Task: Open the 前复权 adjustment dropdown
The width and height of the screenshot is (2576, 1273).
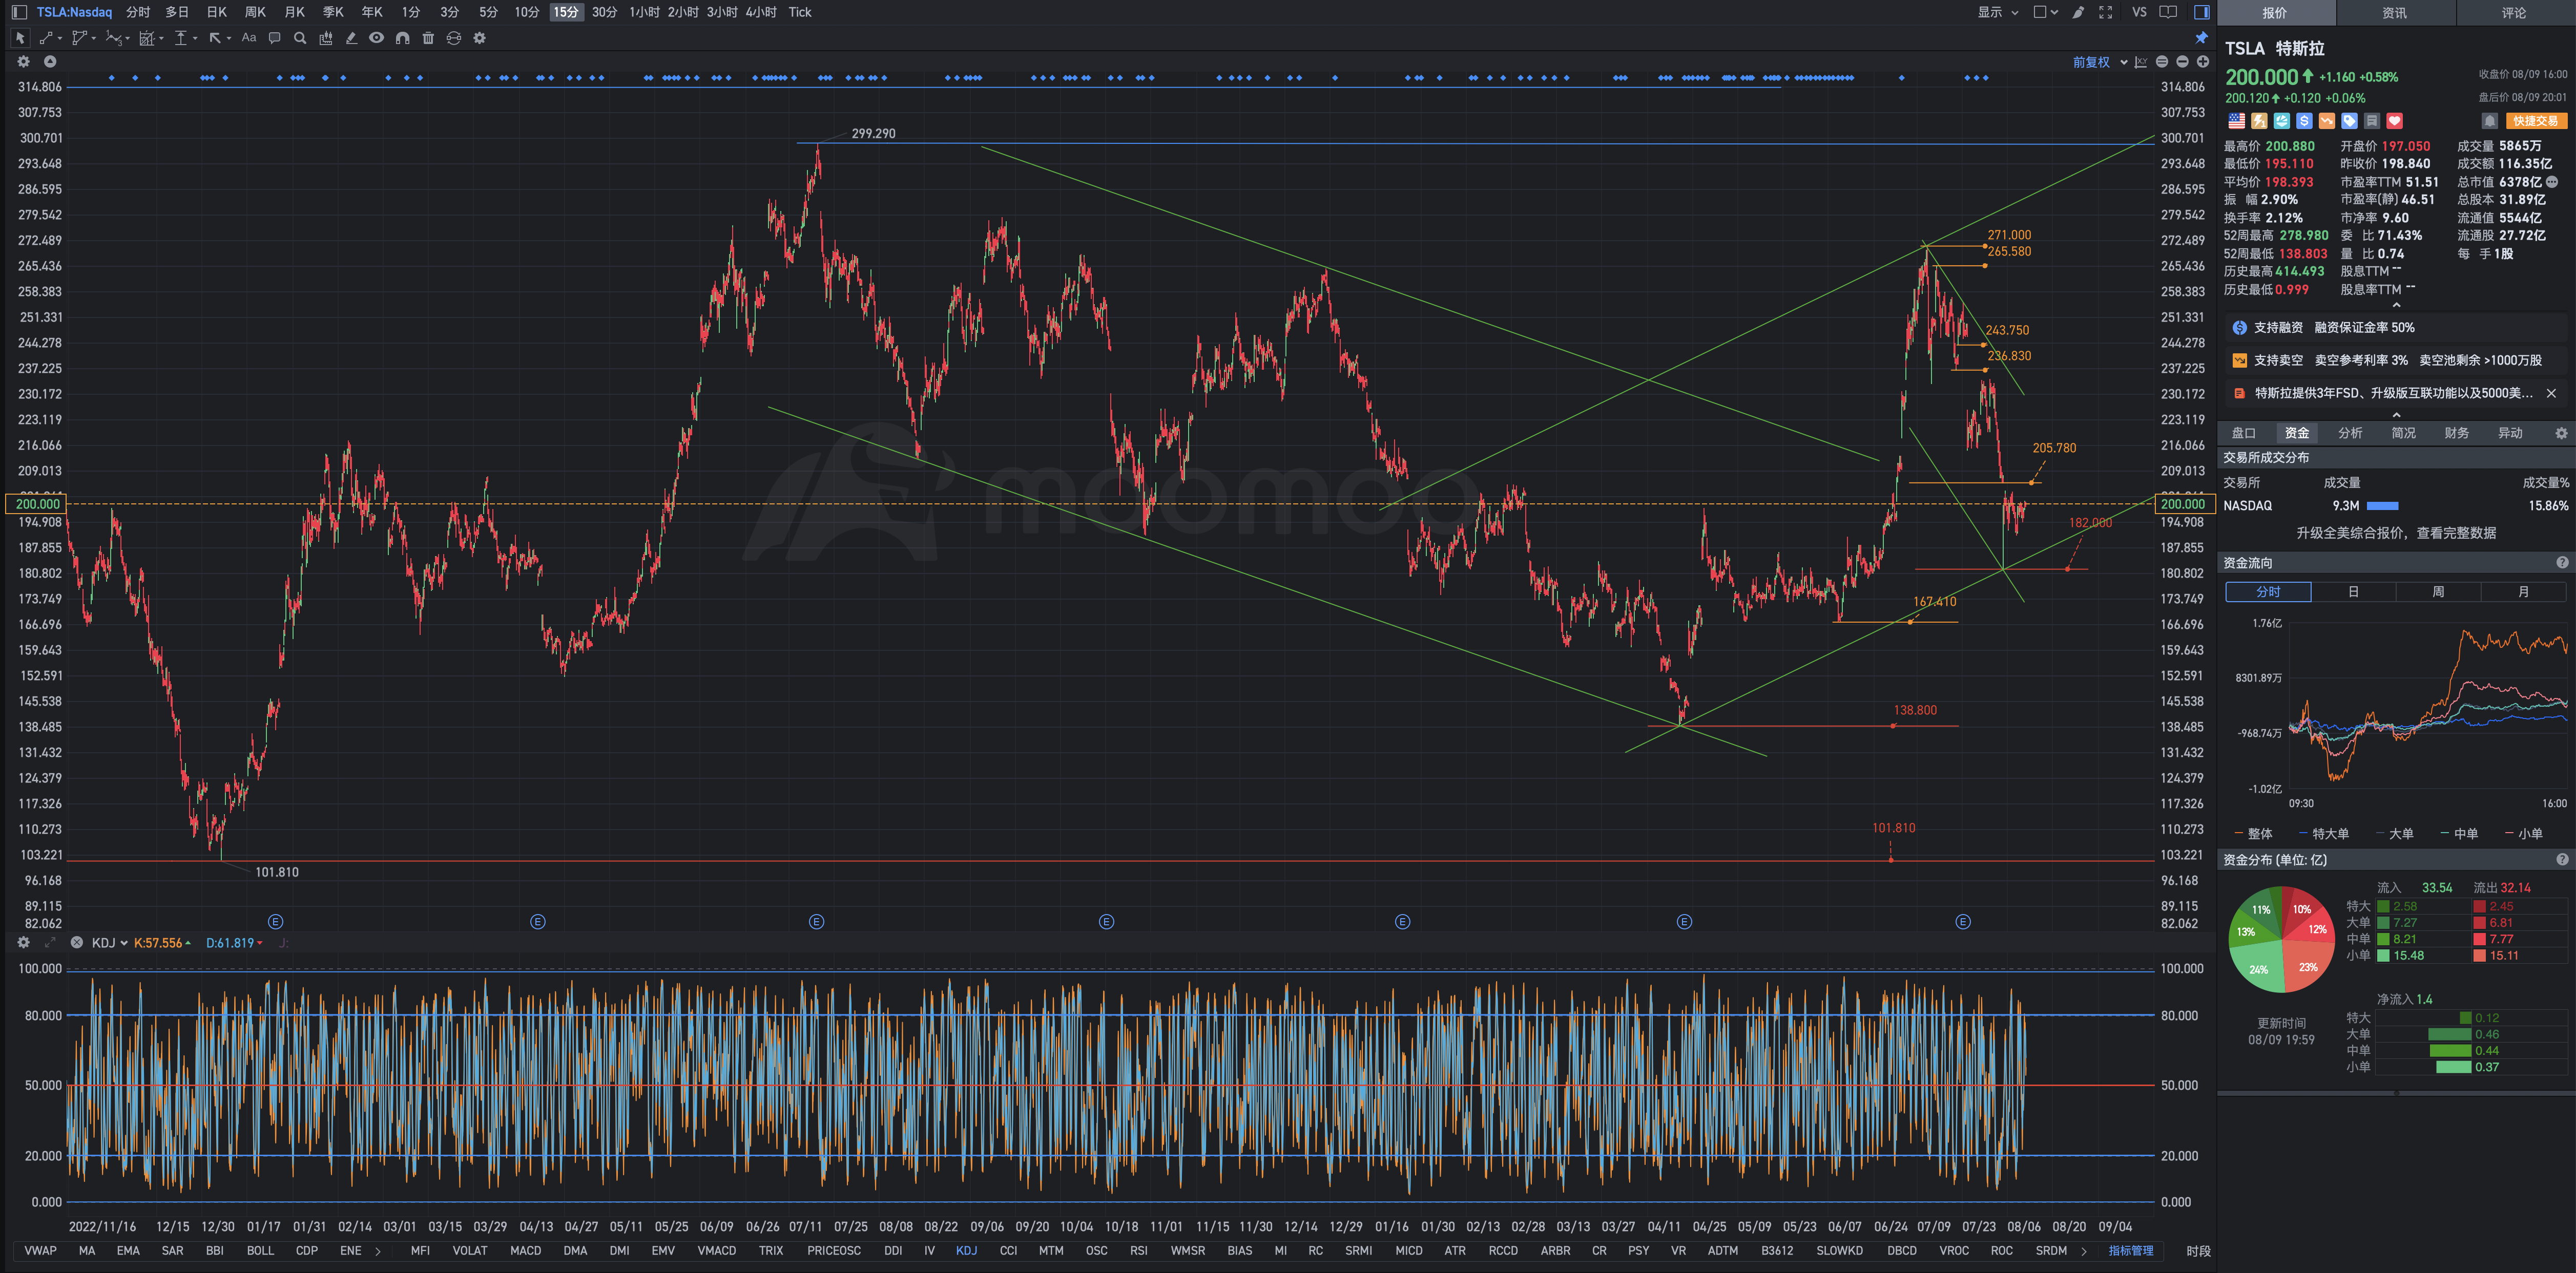Action: (2099, 62)
